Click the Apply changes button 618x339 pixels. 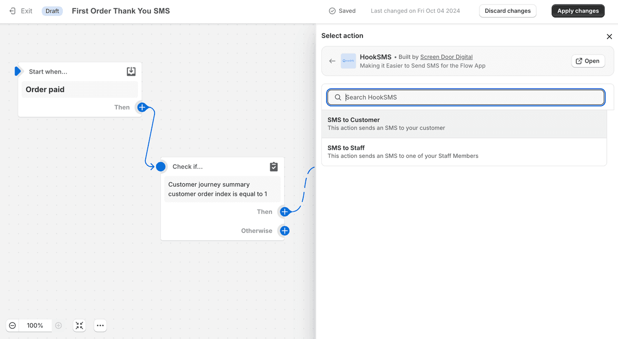[x=578, y=11]
